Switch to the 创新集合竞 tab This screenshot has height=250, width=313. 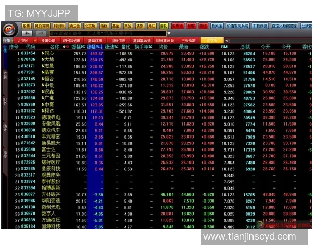(x=165, y=41)
